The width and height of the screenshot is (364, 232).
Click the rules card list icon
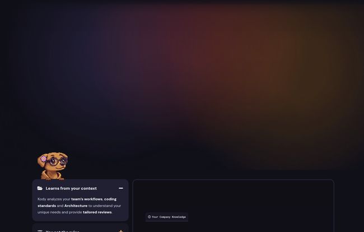tap(40, 231)
